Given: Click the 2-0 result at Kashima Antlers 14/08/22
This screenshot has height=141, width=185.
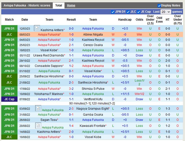Looking at the screenshot, I should (x=71, y=132).
